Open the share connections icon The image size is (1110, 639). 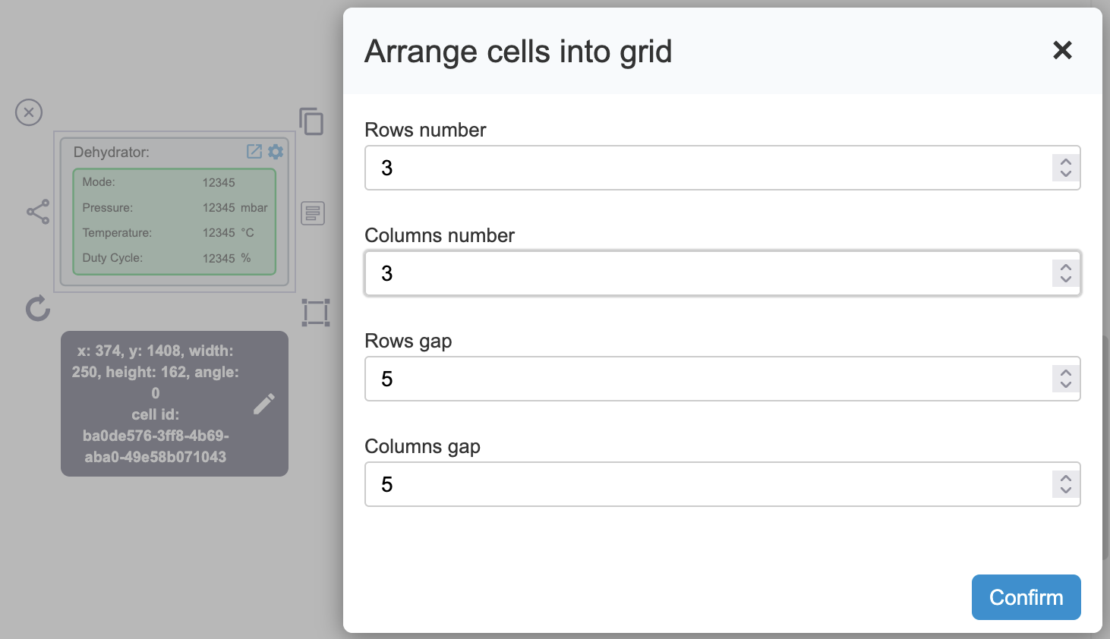pos(37,212)
